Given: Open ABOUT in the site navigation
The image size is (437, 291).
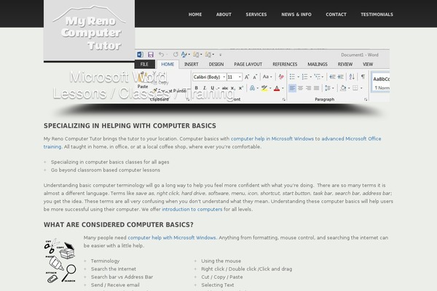Looking at the screenshot, I should [x=224, y=15].
